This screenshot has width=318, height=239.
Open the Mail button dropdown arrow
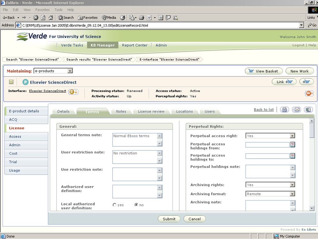pyautogui.click(x=135, y=18)
